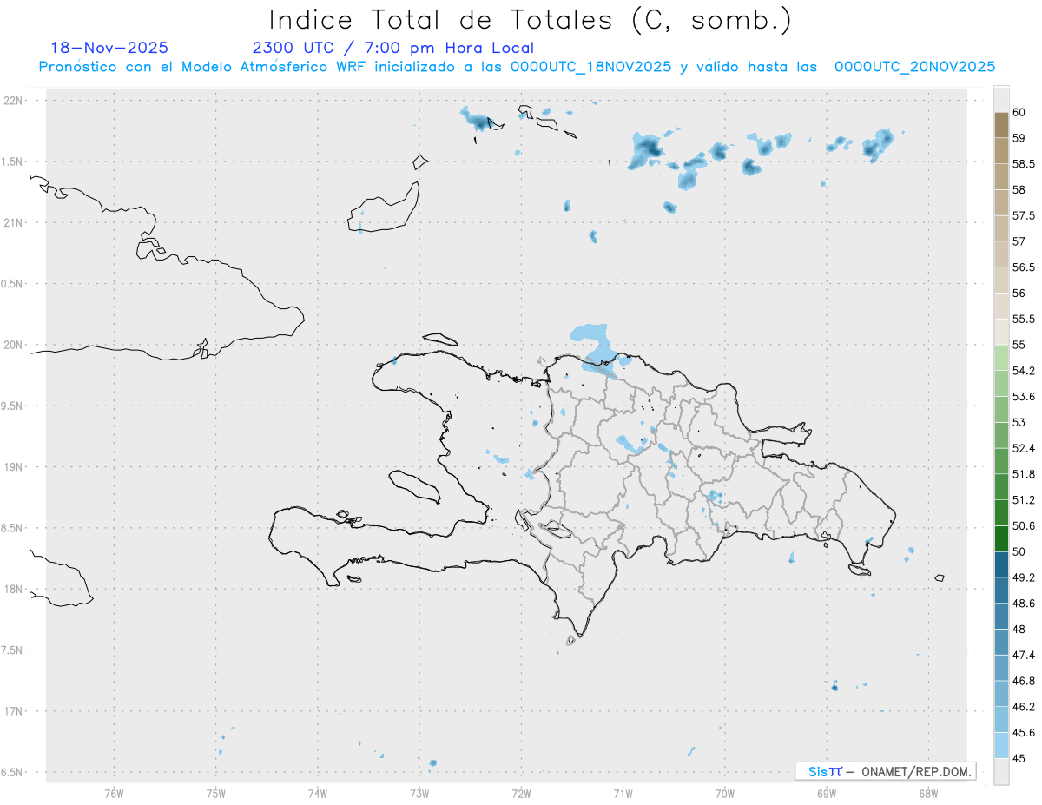Click the "ONAMET/REP.DOM." credit label
The image size is (1042, 805).
916,771
